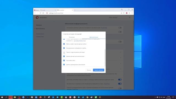Switch to the Google browser tab
The width and height of the screenshot is (176, 99).
(x=48, y=10)
